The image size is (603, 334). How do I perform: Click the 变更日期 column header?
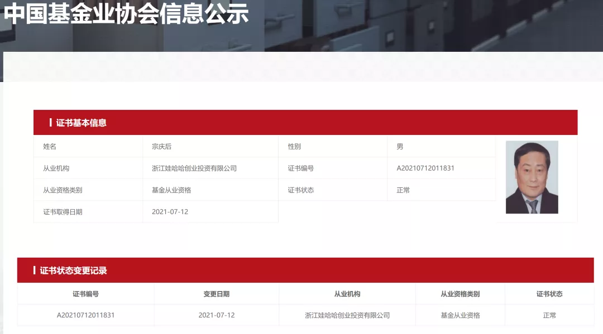point(217,294)
